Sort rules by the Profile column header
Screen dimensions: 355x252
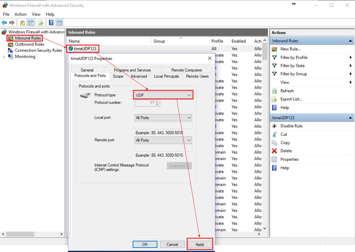click(219, 41)
